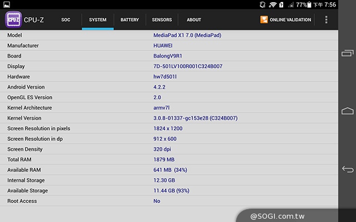Tap the Wi-Fi status bar icon
The height and width of the screenshot is (222, 356).
pyautogui.click(x=273, y=4)
